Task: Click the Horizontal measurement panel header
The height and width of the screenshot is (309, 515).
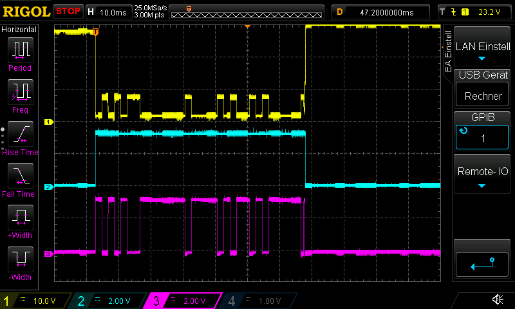Action: (19, 29)
